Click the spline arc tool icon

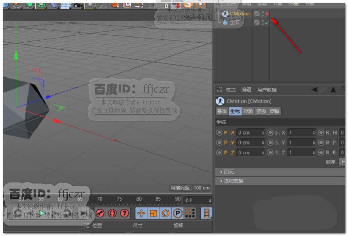17,5
